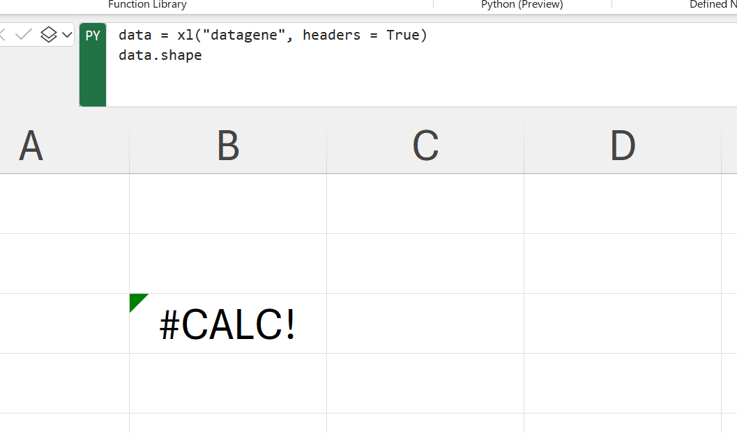
Task: Click the Python (Preview) group label
Action: (522, 4)
